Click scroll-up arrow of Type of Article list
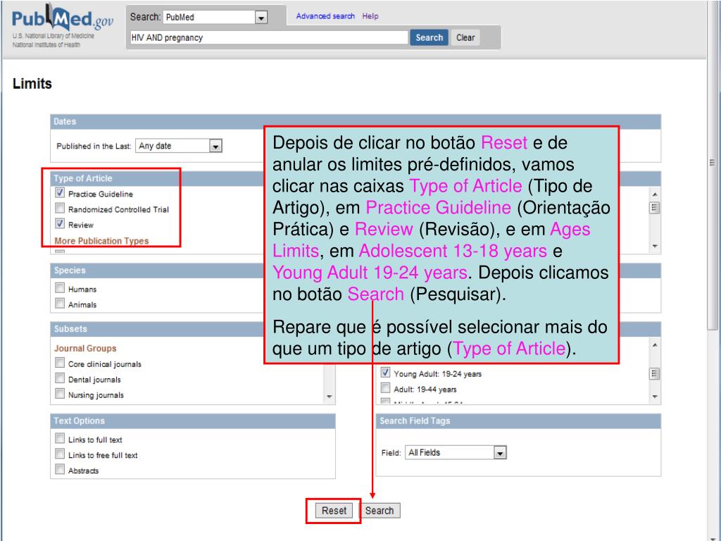Screen dimensions: 721x541 click(655, 194)
